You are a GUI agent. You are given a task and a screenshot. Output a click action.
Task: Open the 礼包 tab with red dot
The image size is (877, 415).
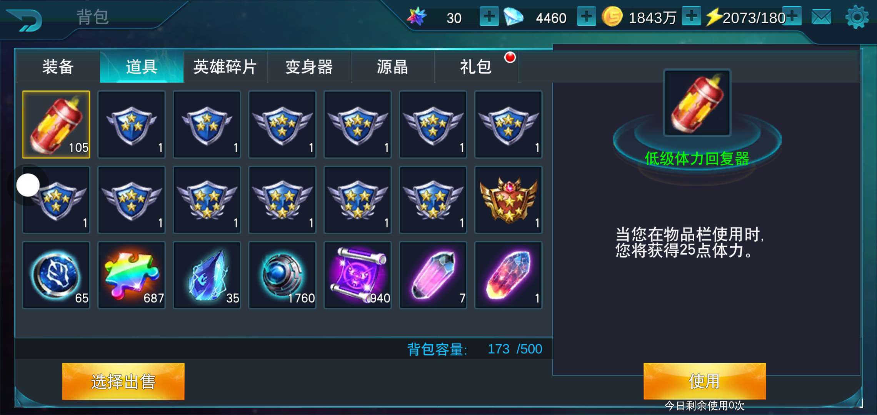point(476,67)
